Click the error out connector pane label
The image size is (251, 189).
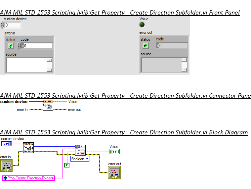click(74, 110)
